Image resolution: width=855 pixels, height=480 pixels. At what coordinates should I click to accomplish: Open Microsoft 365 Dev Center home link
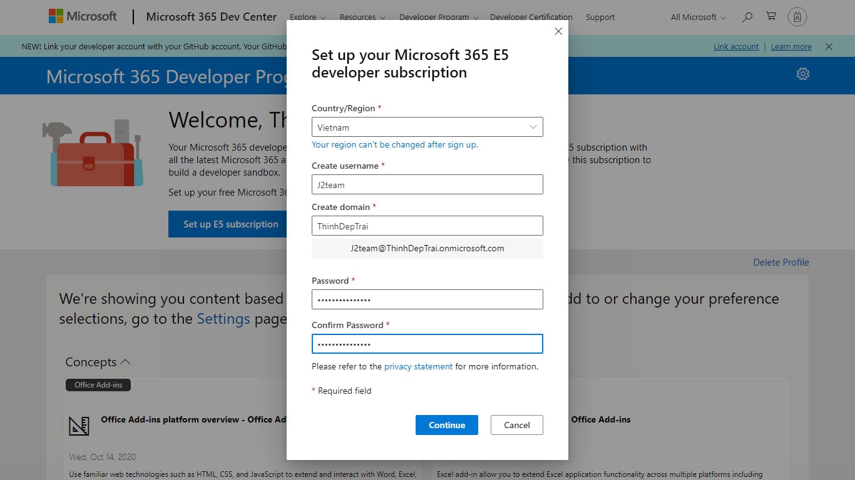tap(212, 17)
